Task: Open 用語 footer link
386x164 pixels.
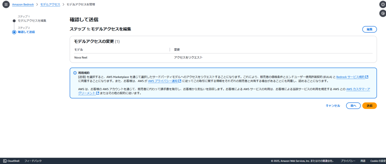Action: [x=363, y=161]
